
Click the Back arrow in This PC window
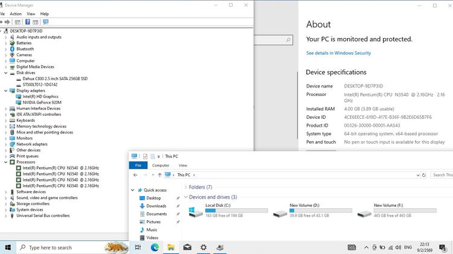(135, 175)
